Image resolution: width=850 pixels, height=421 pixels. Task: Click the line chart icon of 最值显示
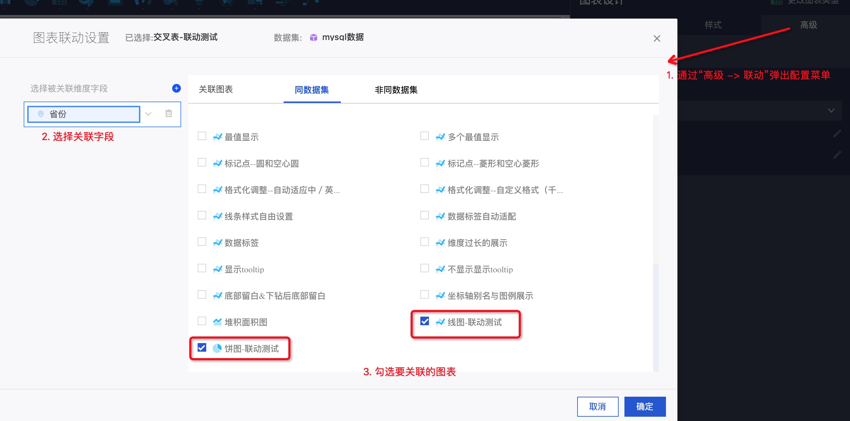217,137
